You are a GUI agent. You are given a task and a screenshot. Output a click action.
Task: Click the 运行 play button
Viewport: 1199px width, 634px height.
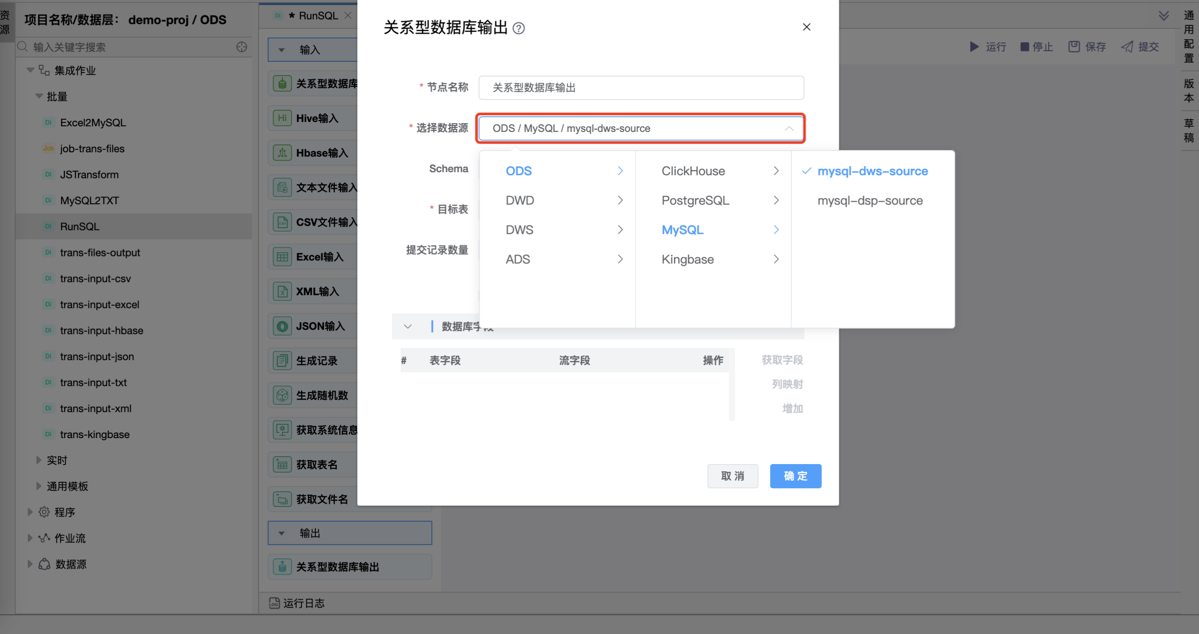pyautogui.click(x=974, y=47)
